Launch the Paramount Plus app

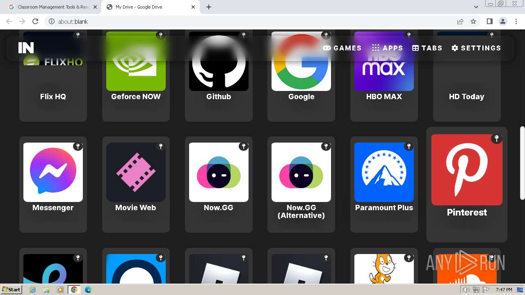pos(384,172)
